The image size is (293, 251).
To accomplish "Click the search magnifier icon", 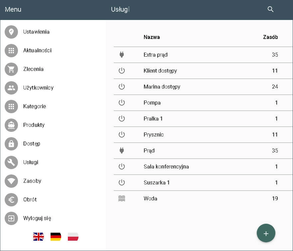I will tap(270, 9).
